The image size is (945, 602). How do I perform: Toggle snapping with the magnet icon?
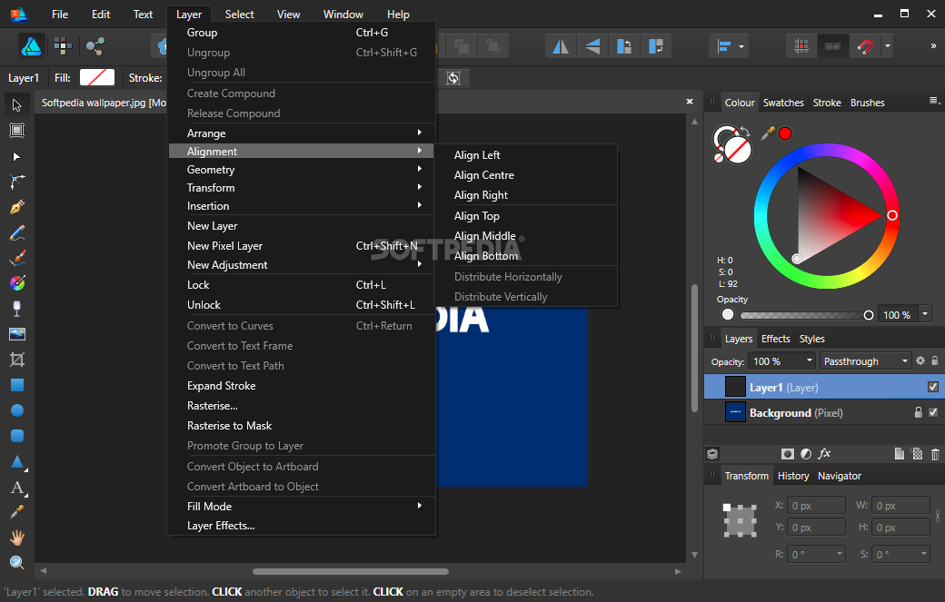click(865, 46)
